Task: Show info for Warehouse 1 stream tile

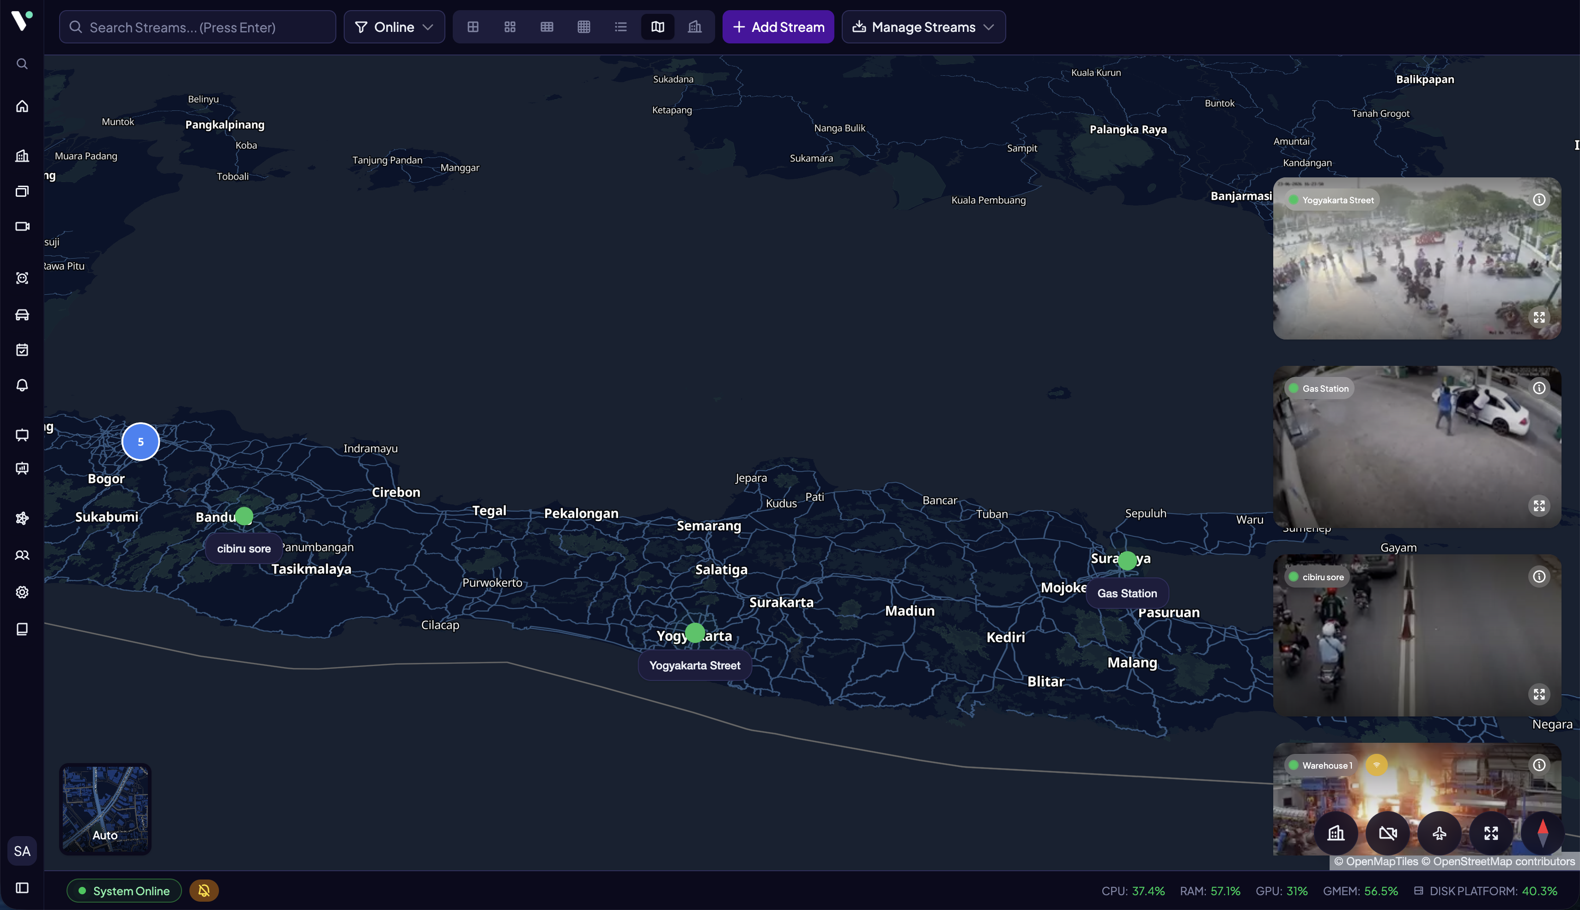Action: click(1539, 765)
